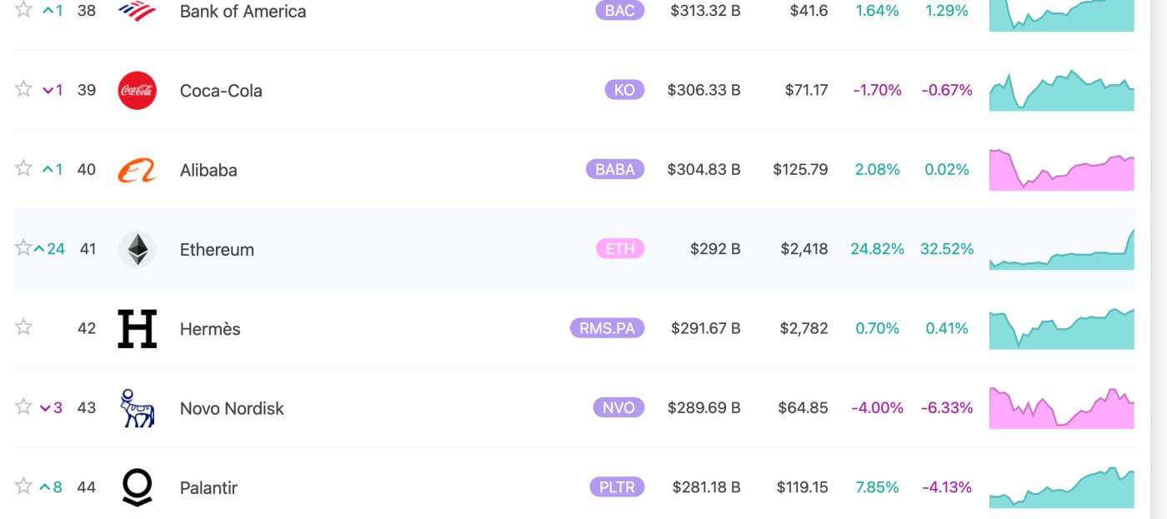Open Alibaba's pink price sparkline chart

[x=1061, y=171]
